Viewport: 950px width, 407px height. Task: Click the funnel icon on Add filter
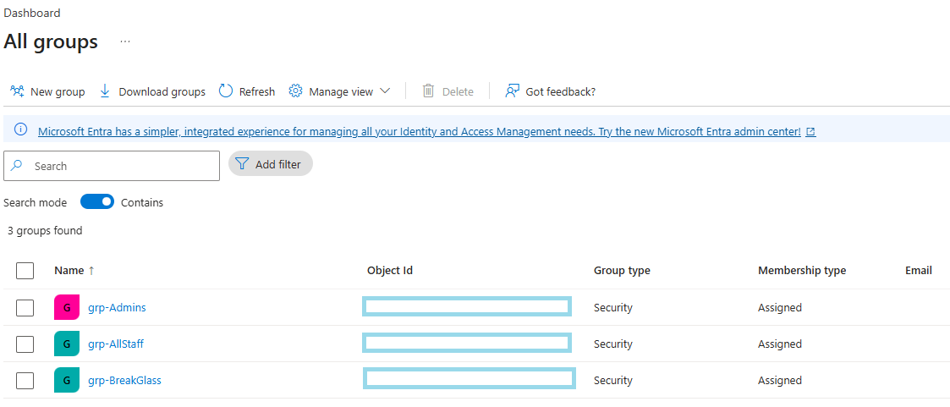click(x=242, y=164)
